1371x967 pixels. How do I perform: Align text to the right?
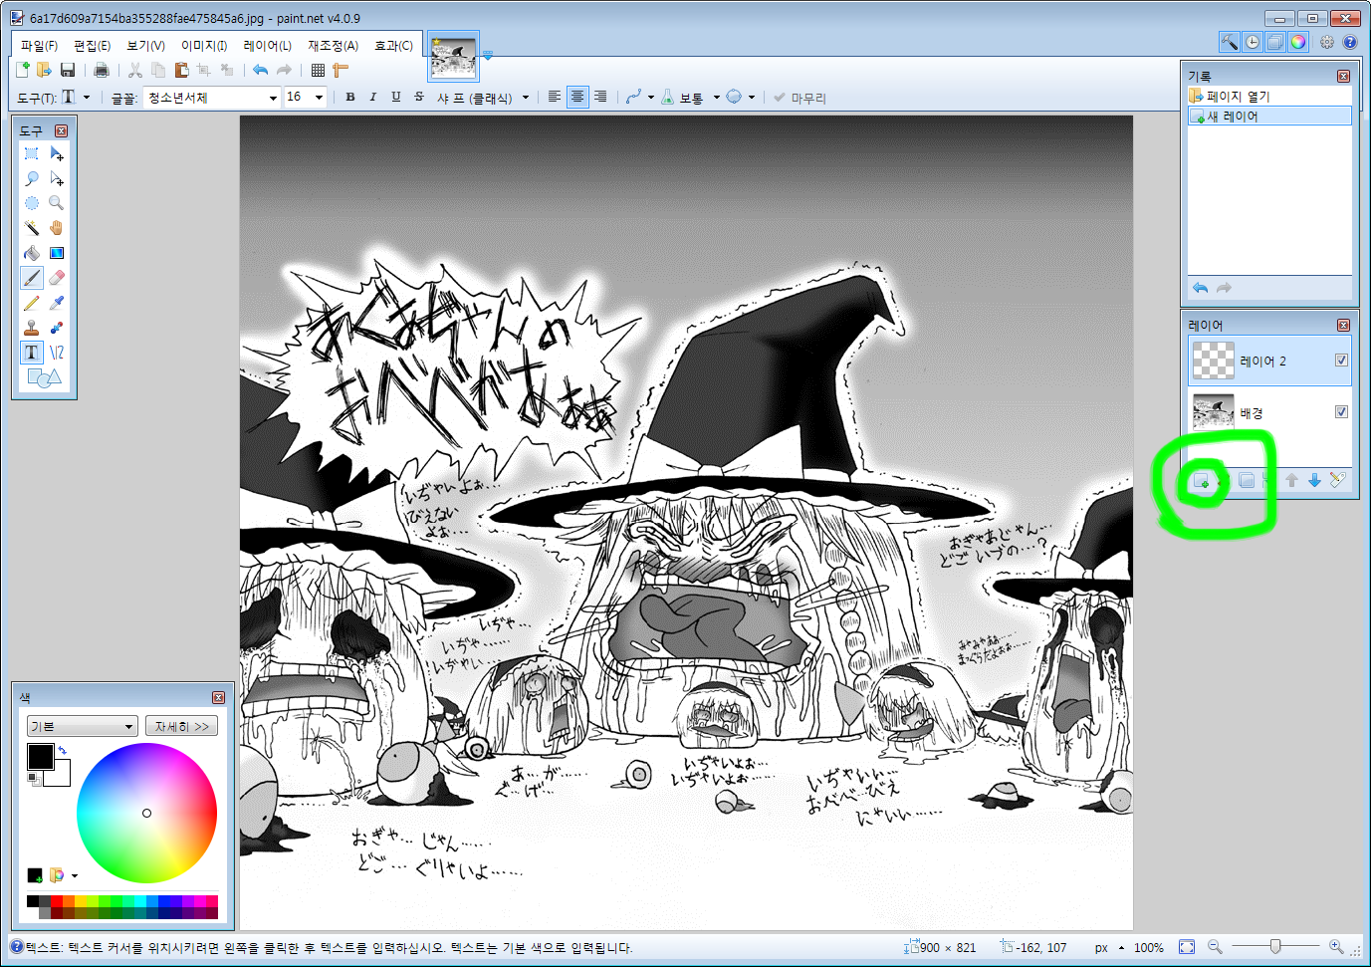pos(600,97)
